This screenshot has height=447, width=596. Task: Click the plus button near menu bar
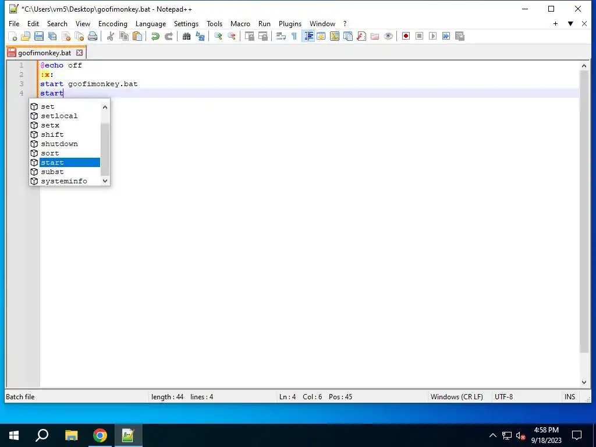pyautogui.click(x=555, y=23)
